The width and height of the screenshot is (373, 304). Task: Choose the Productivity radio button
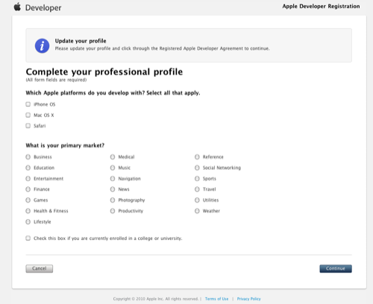[x=113, y=211]
